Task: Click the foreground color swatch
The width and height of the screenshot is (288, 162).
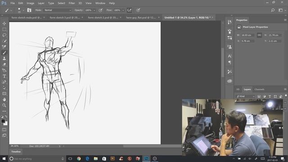Action: 3,121
